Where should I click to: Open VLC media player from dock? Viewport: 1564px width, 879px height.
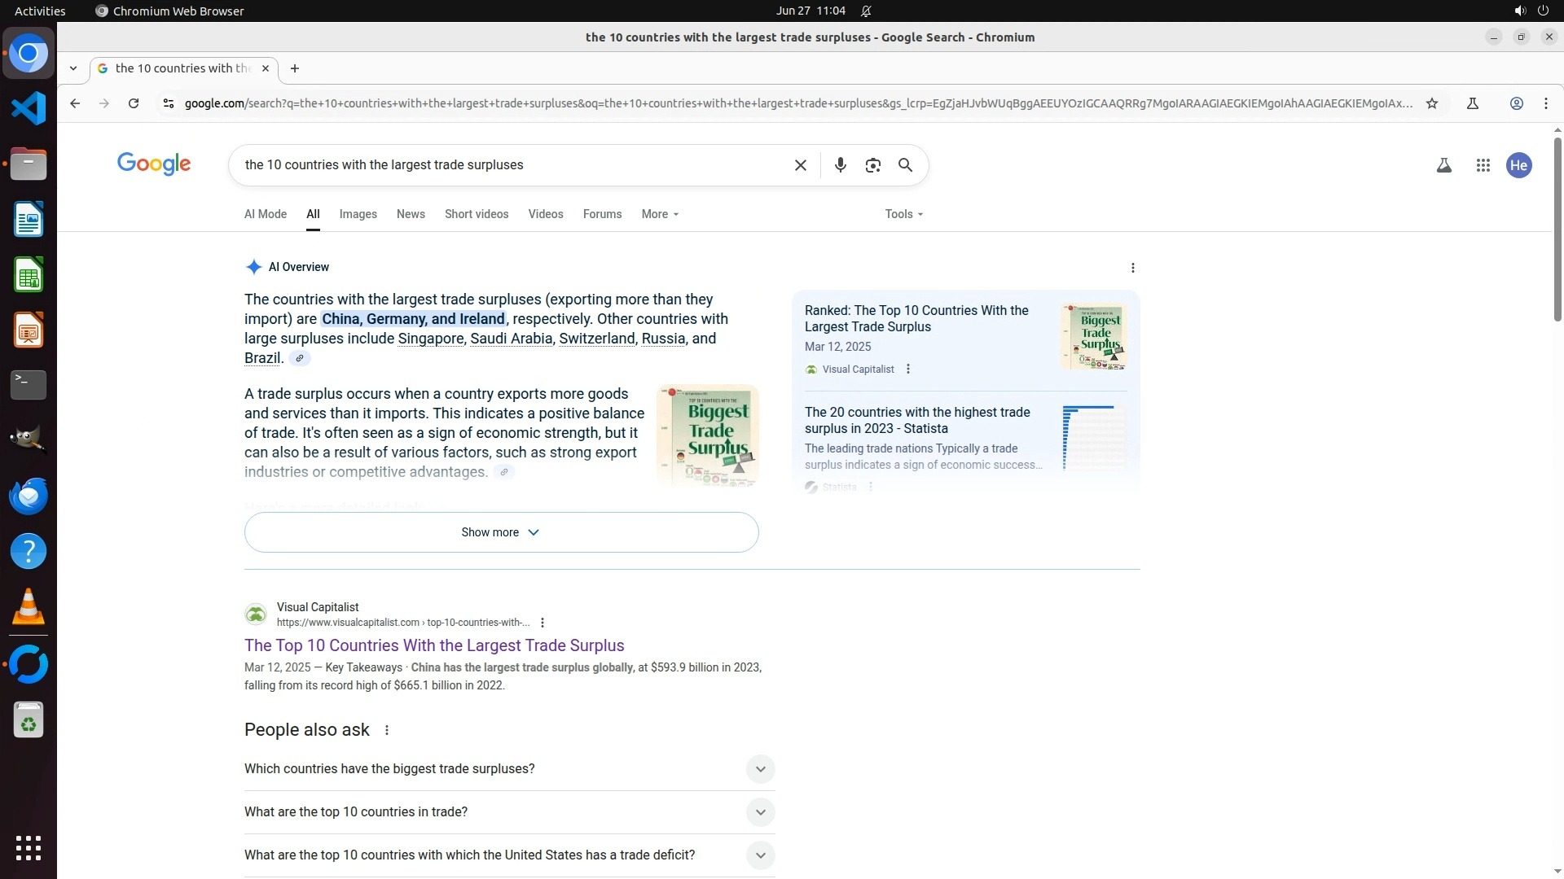29,607
